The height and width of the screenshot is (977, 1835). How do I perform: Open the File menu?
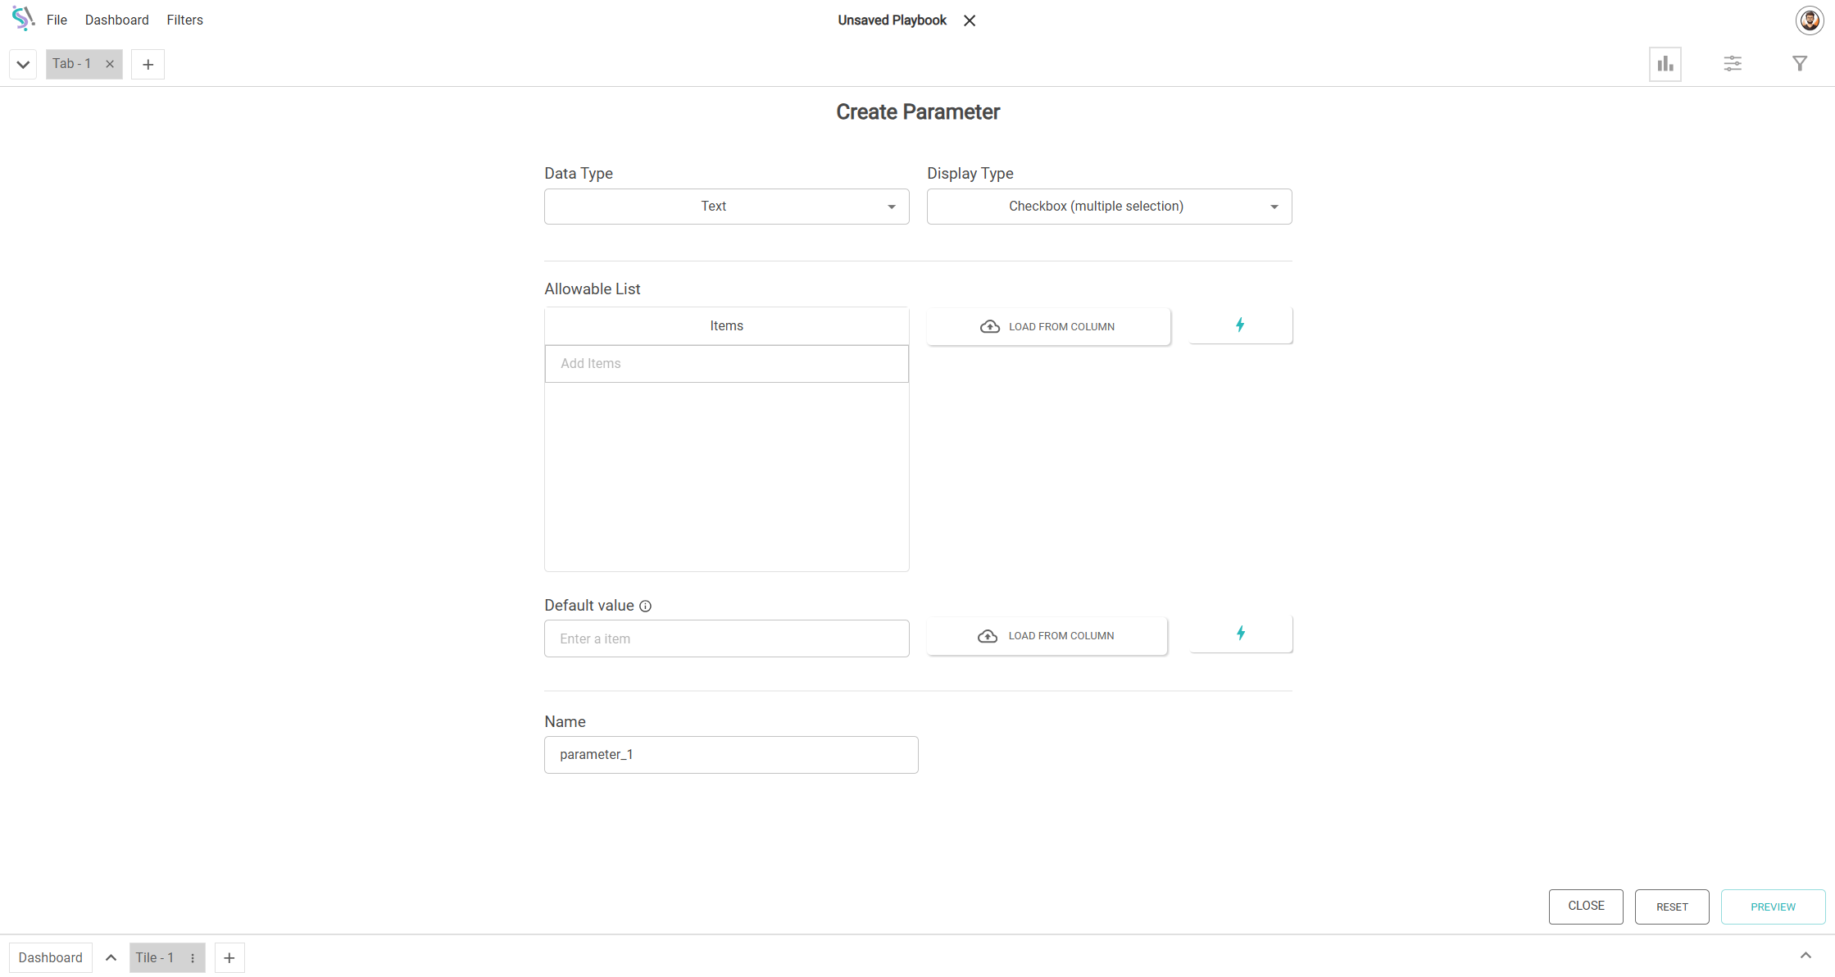[x=57, y=20]
